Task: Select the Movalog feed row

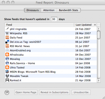Action: pyautogui.click(x=51, y=59)
